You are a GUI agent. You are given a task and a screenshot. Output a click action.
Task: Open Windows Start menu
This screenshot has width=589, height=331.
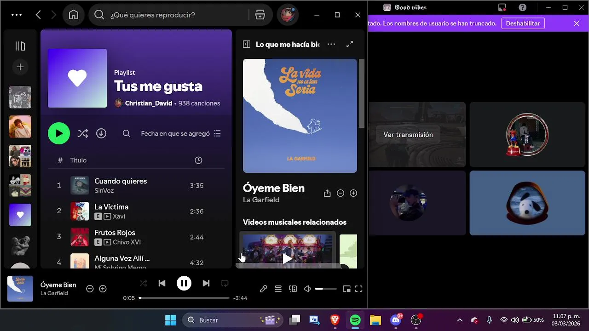[x=170, y=320]
